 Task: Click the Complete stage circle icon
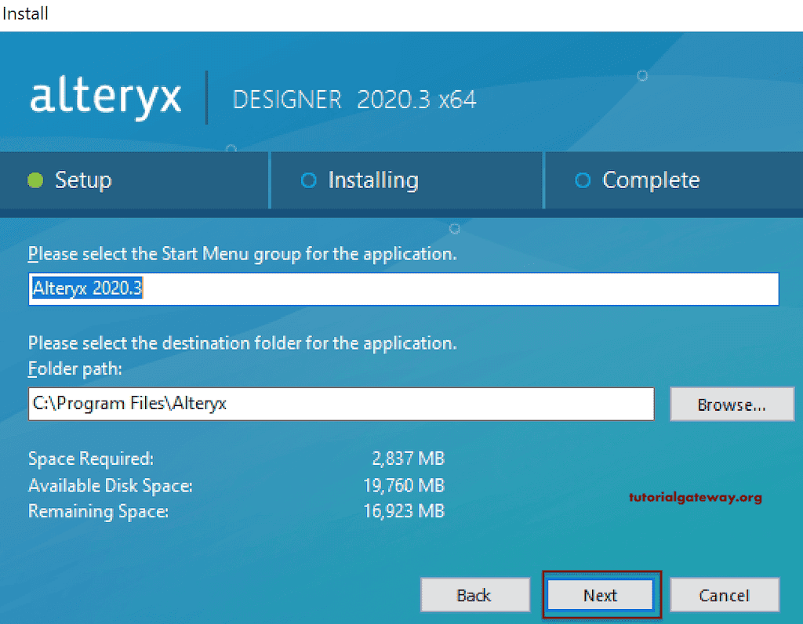pyautogui.click(x=582, y=180)
